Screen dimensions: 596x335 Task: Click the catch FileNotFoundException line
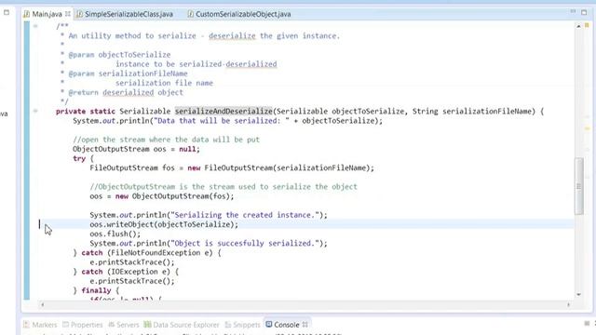(147, 253)
